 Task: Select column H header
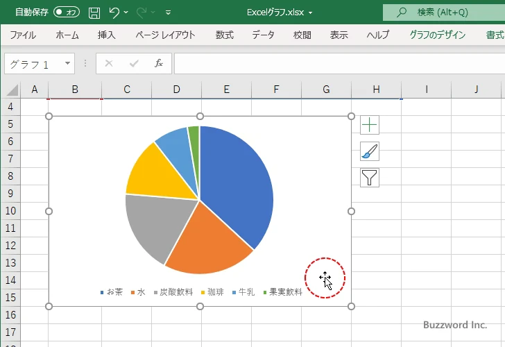(376, 90)
